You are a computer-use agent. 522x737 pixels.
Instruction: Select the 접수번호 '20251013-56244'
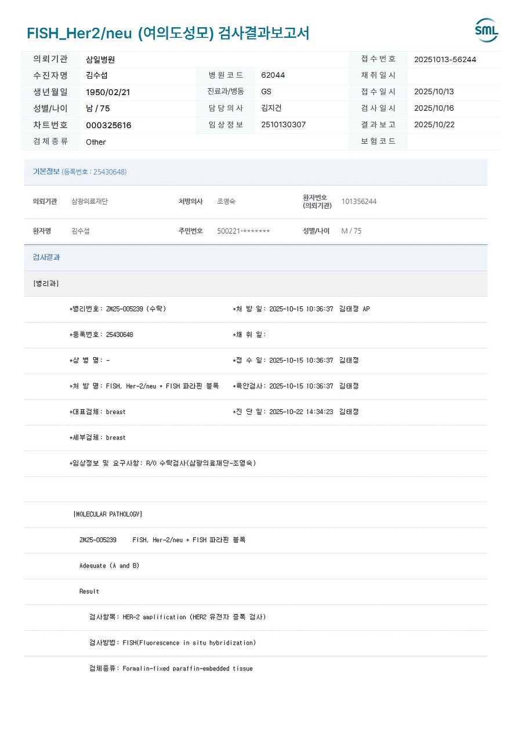[445, 59]
